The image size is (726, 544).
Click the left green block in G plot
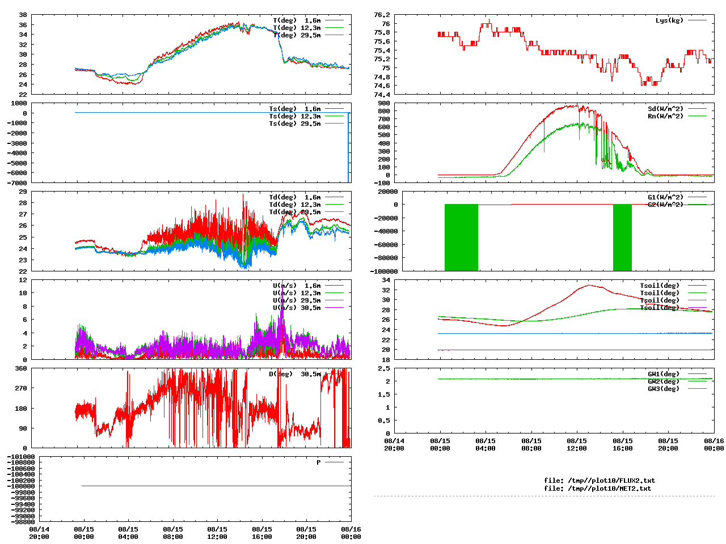click(461, 237)
